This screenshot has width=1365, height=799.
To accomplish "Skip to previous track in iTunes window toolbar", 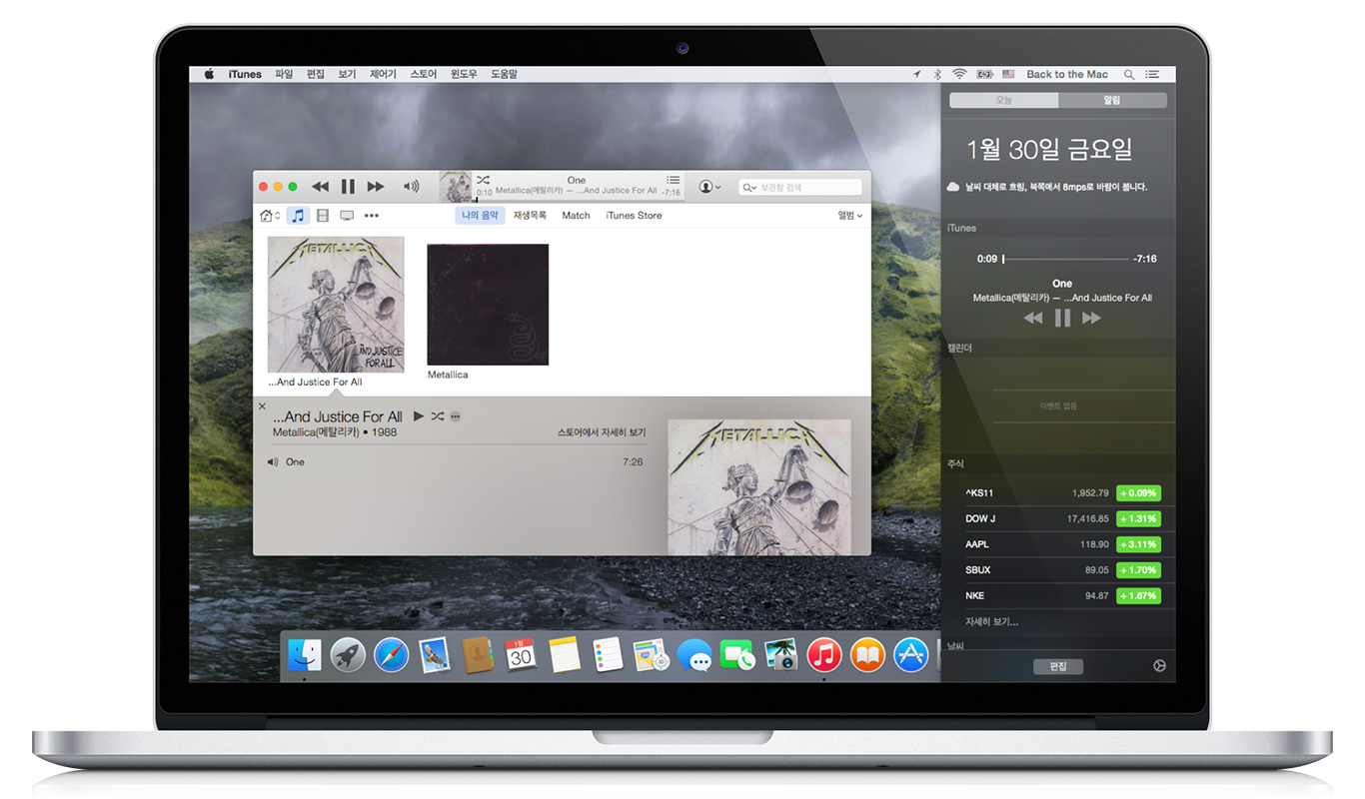I will (x=320, y=187).
